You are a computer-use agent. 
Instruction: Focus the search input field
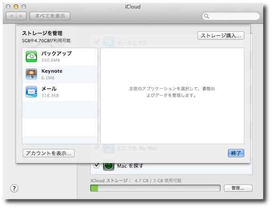click(231, 16)
